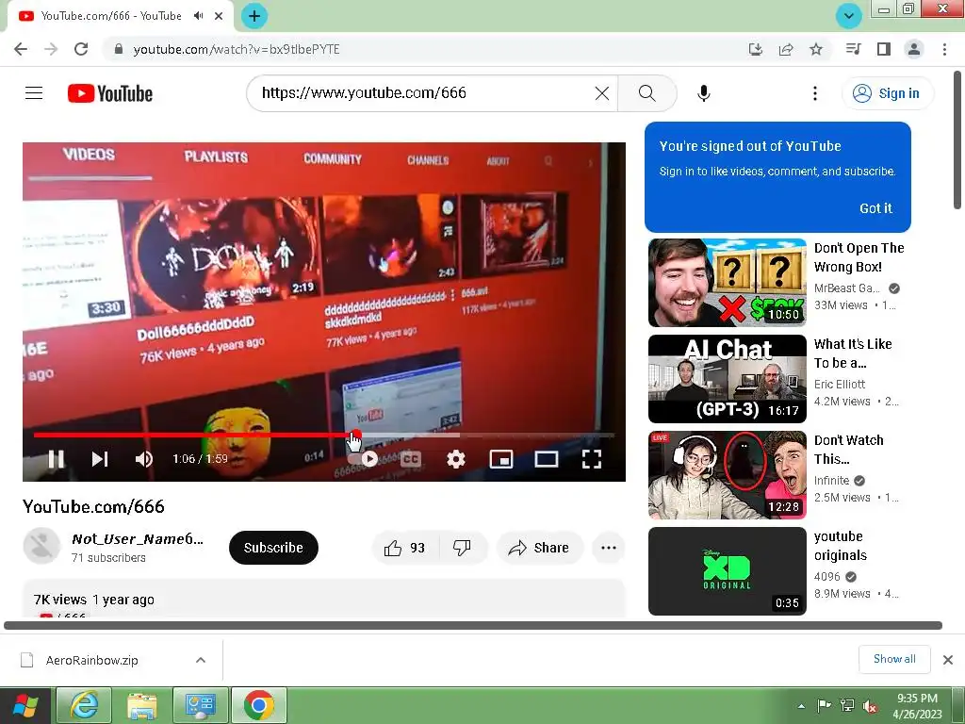Click the horizontal page scrollbar
The image size is (965, 724).
(x=473, y=626)
